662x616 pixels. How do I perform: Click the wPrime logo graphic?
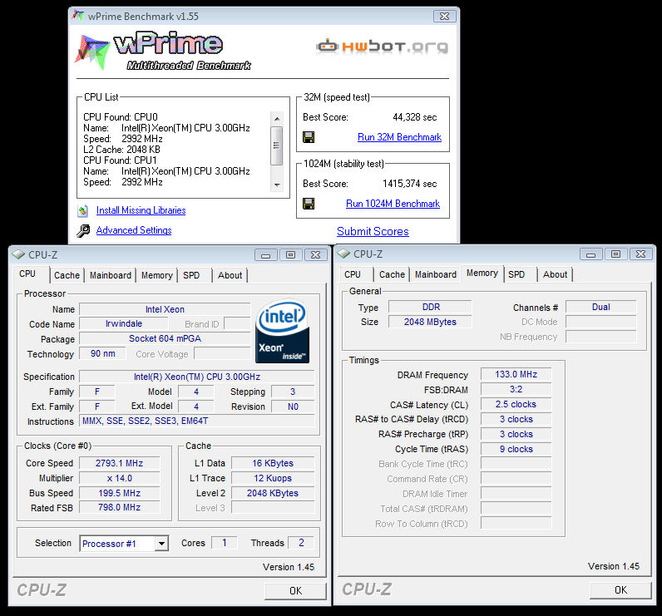pyautogui.click(x=163, y=51)
